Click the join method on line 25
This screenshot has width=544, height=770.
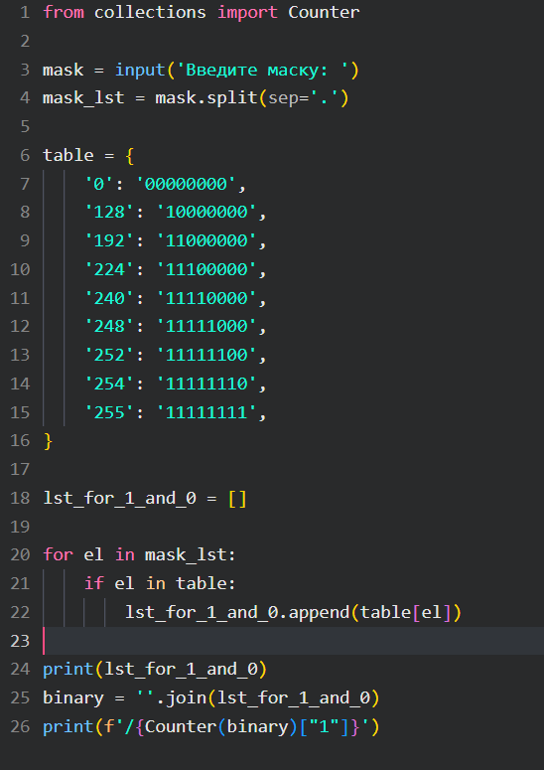pyautogui.click(x=186, y=698)
